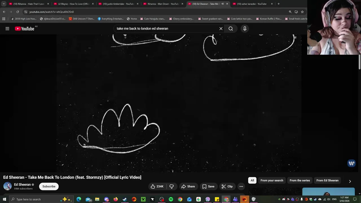Save the video to a playlist
Image resolution: width=361 pixels, height=203 pixels.
[208, 186]
